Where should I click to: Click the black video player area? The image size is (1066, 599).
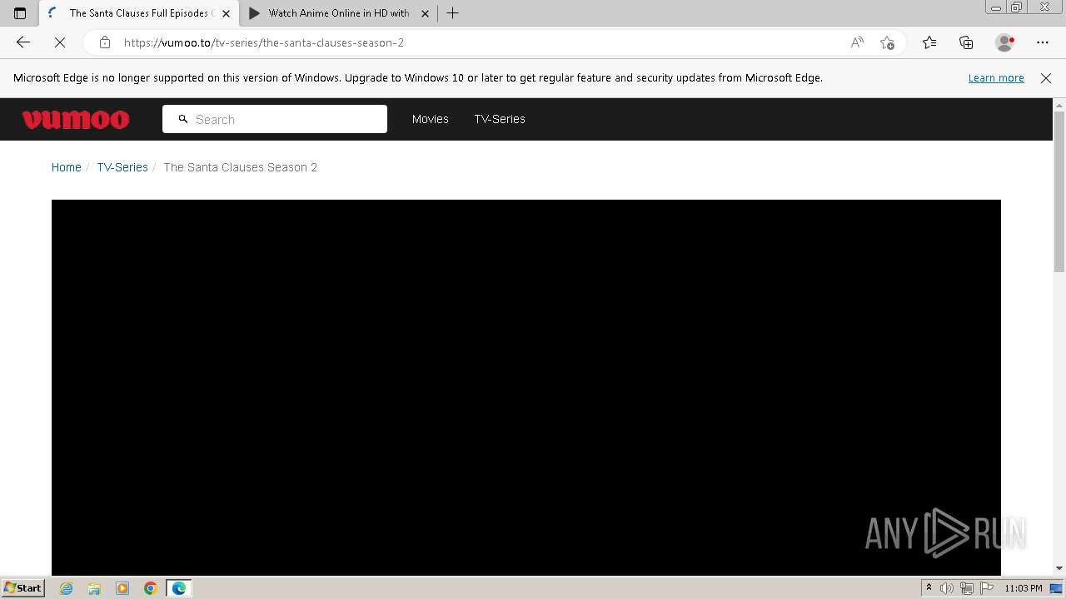click(x=526, y=387)
